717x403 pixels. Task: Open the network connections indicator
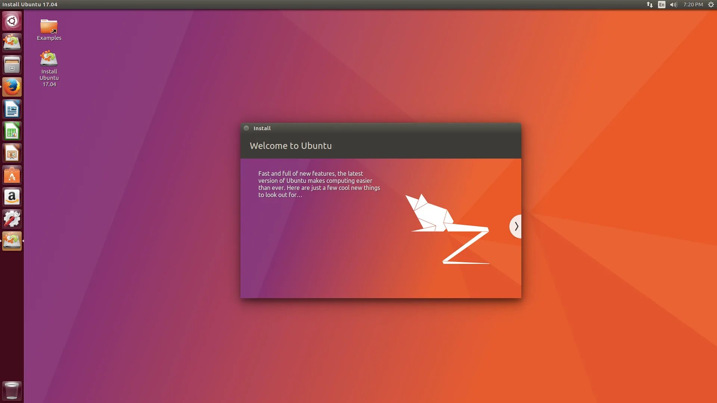[x=650, y=4]
